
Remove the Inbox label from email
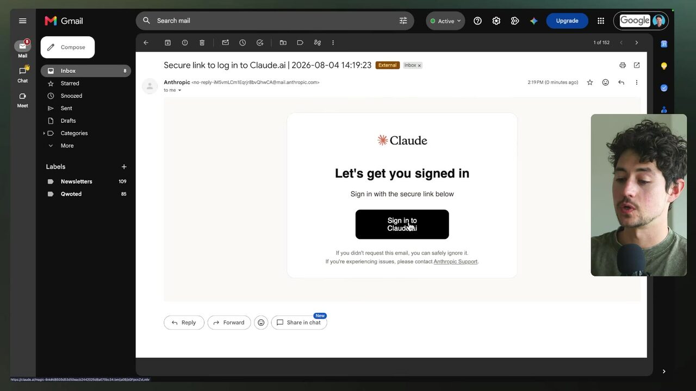tap(419, 66)
